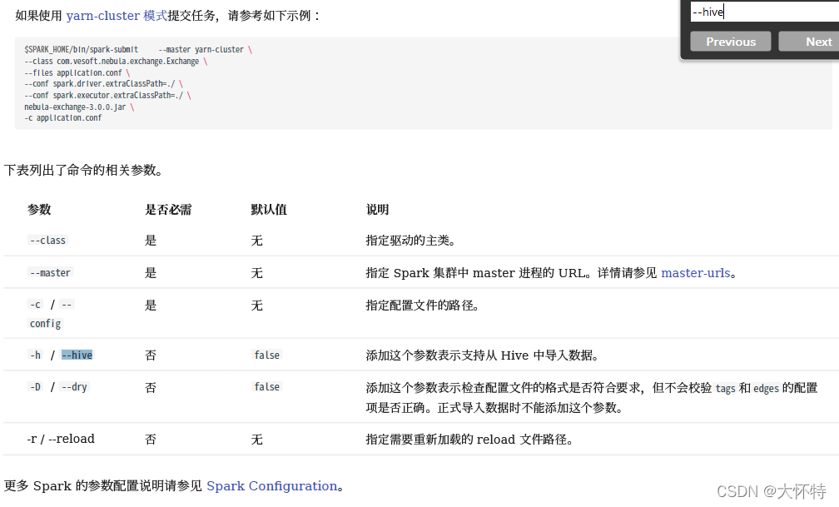Click the sentence 下表列出了命令的相关参数
The image size is (839, 507).
click(x=83, y=171)
